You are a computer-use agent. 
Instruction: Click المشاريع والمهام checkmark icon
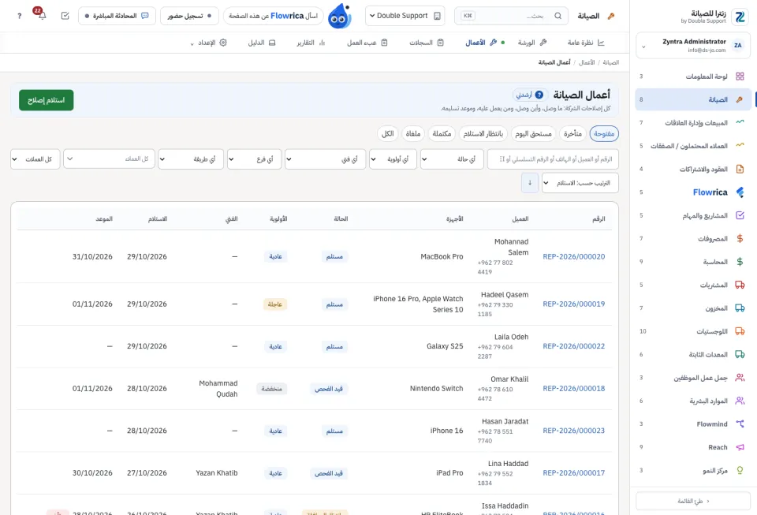coord(740,215)
